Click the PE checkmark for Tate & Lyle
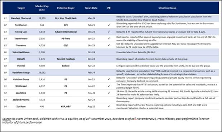 109,31
